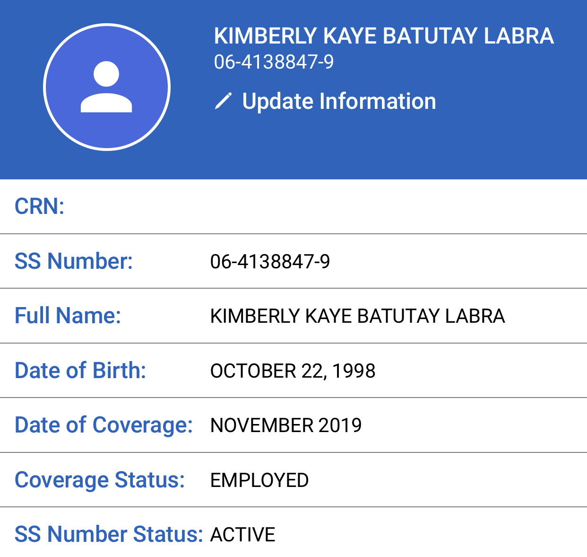
Task: Click the SS number under header name
Action: click(x=274, y=62)
